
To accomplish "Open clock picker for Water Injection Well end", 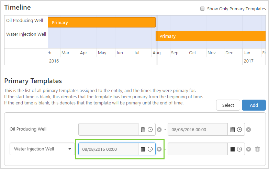I will click(x=239, y=149).
